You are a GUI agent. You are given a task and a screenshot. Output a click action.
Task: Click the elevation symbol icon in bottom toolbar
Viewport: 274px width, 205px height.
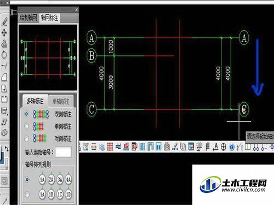[199, 147]
